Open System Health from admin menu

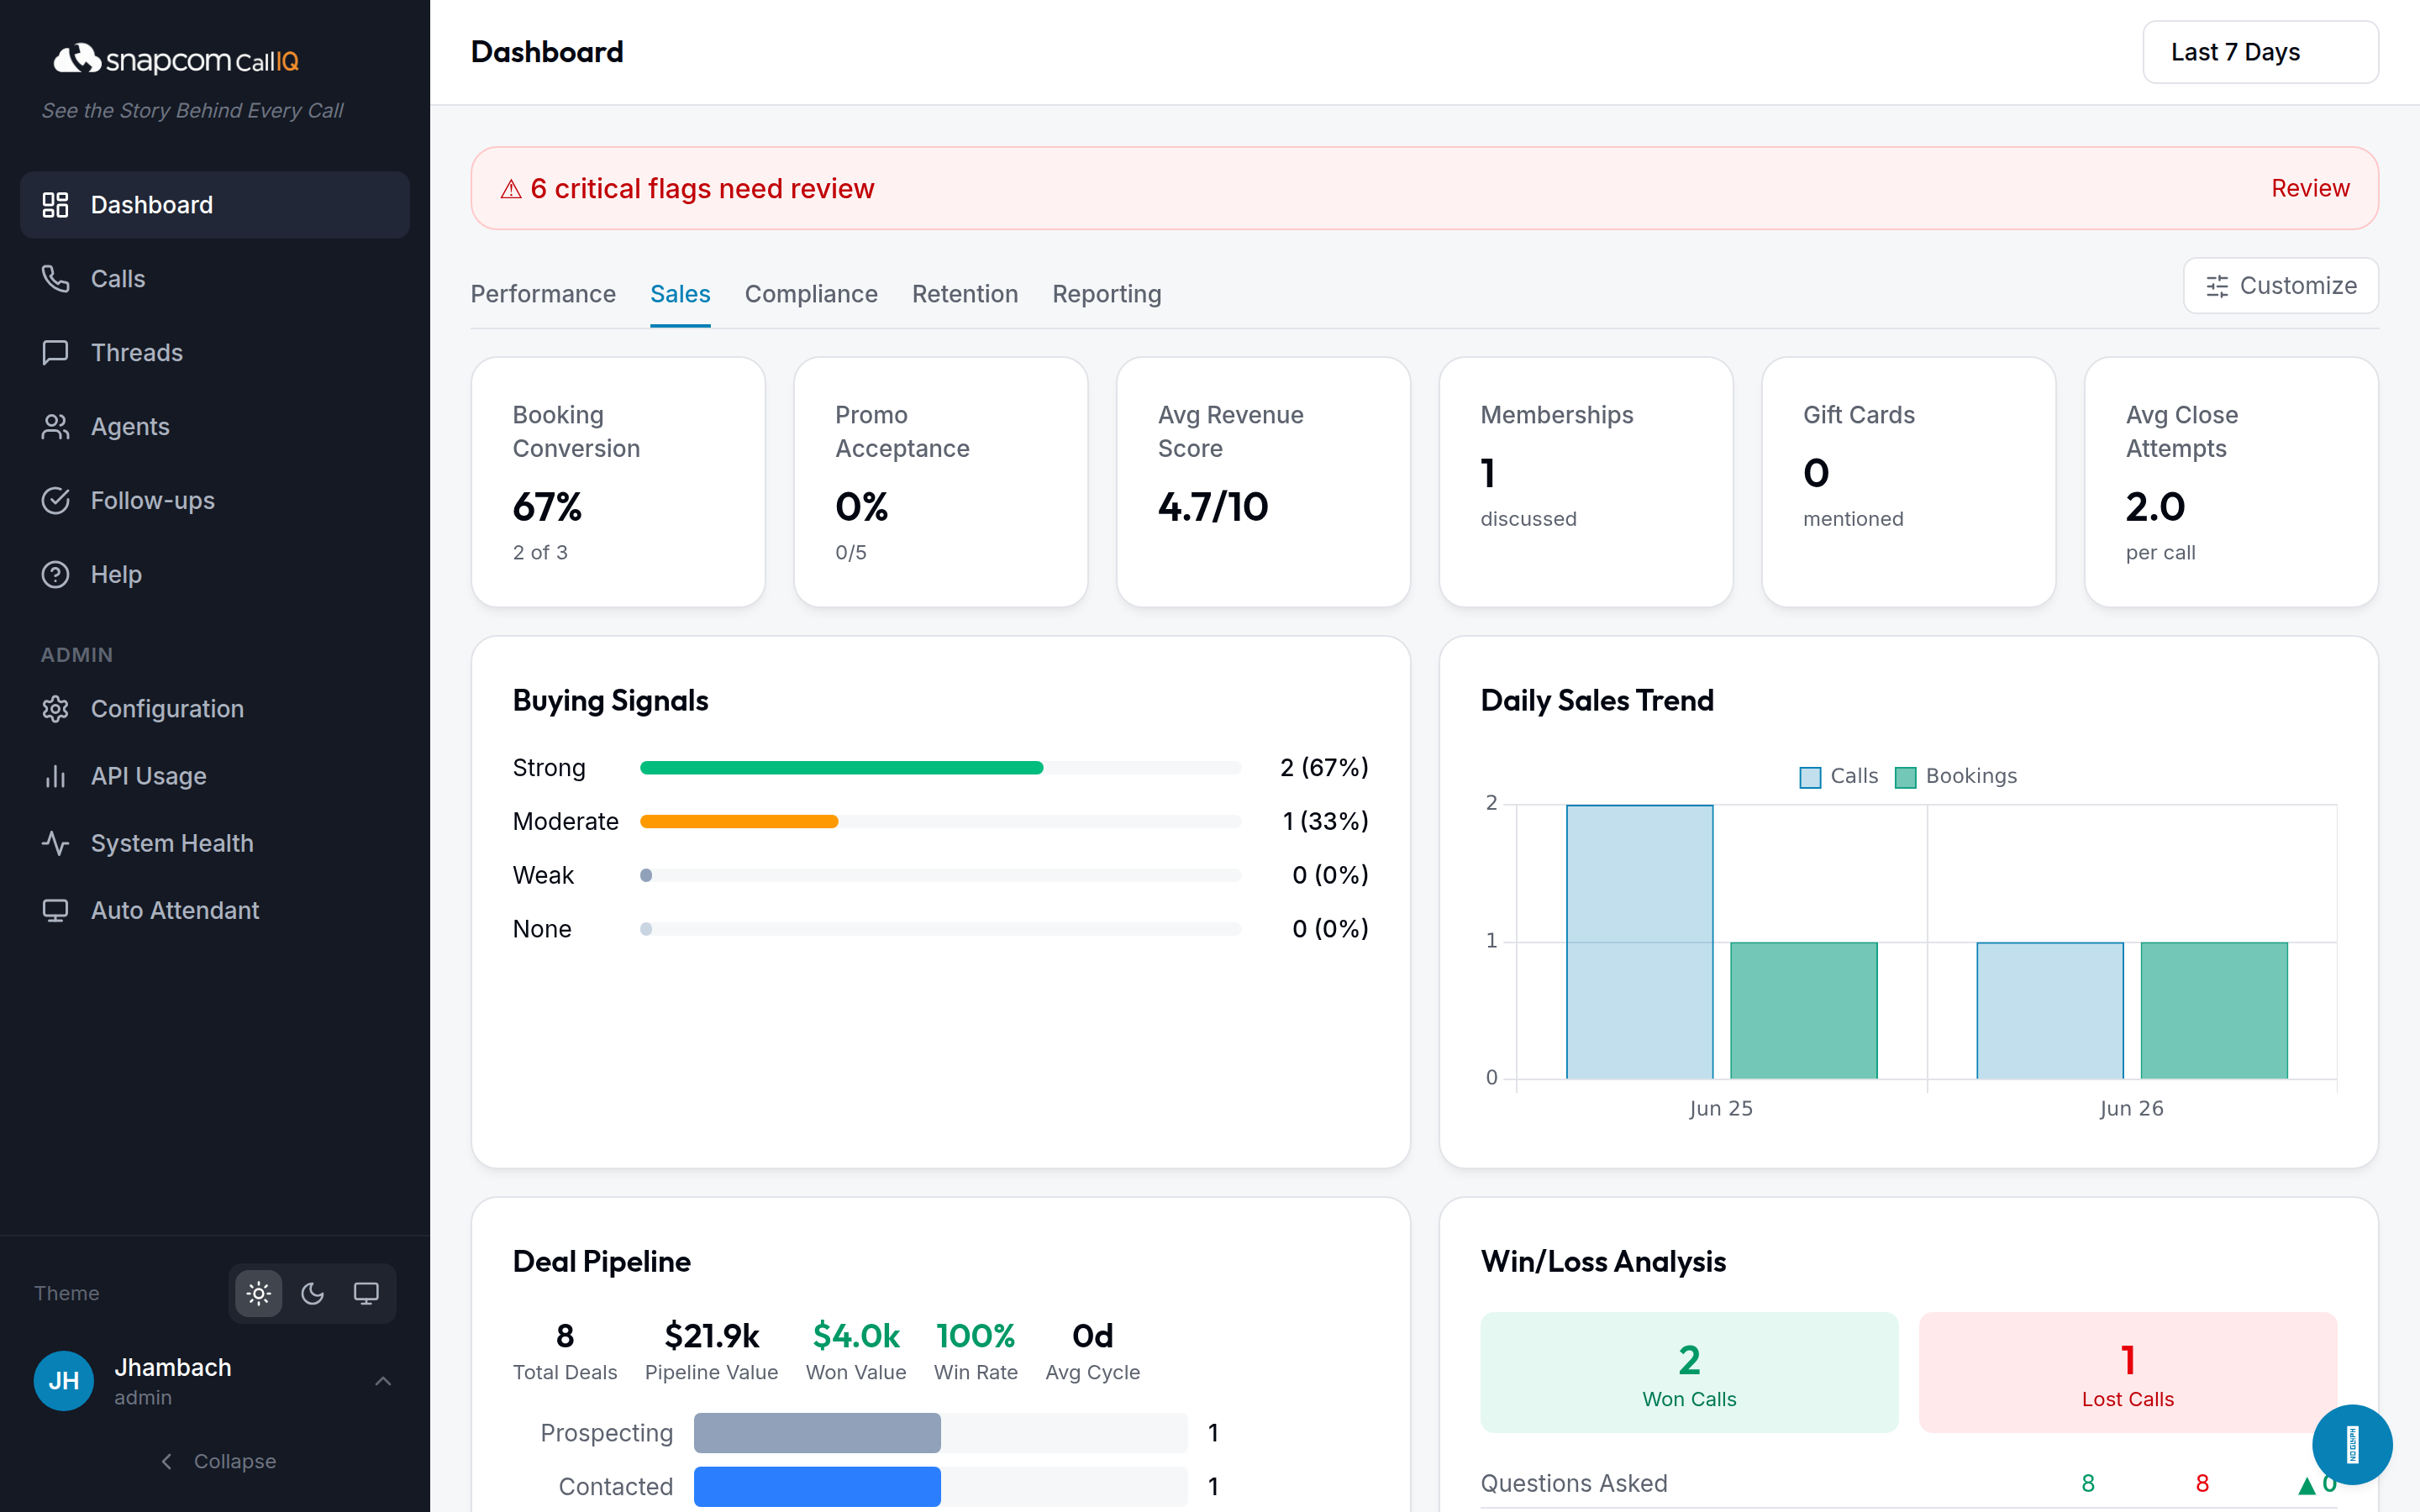click(215, 843)
